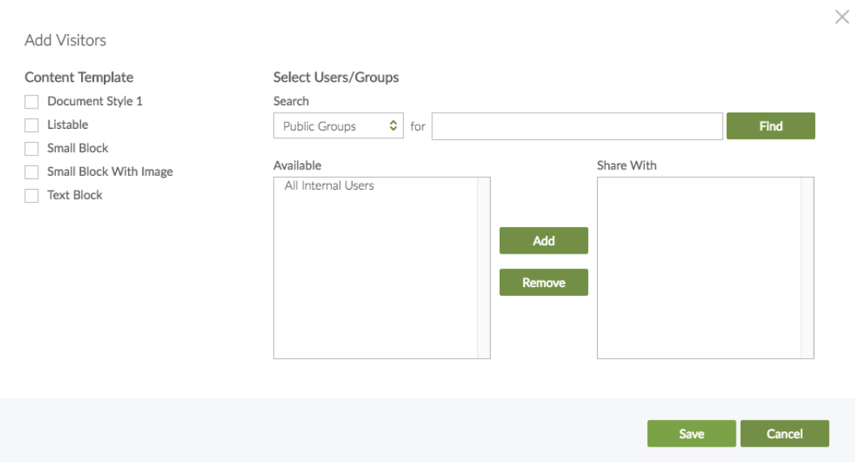Click the Add Visitors dialog title
The image size is (855, 462).
tap(66, 41)
